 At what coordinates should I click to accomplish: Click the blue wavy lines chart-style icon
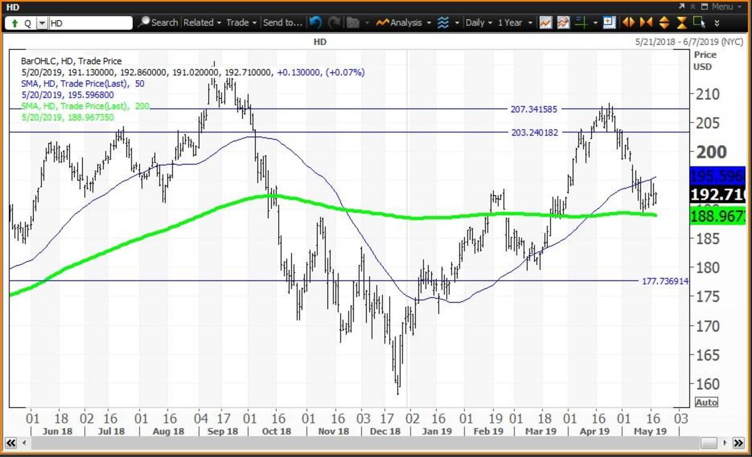click(443, 23)
